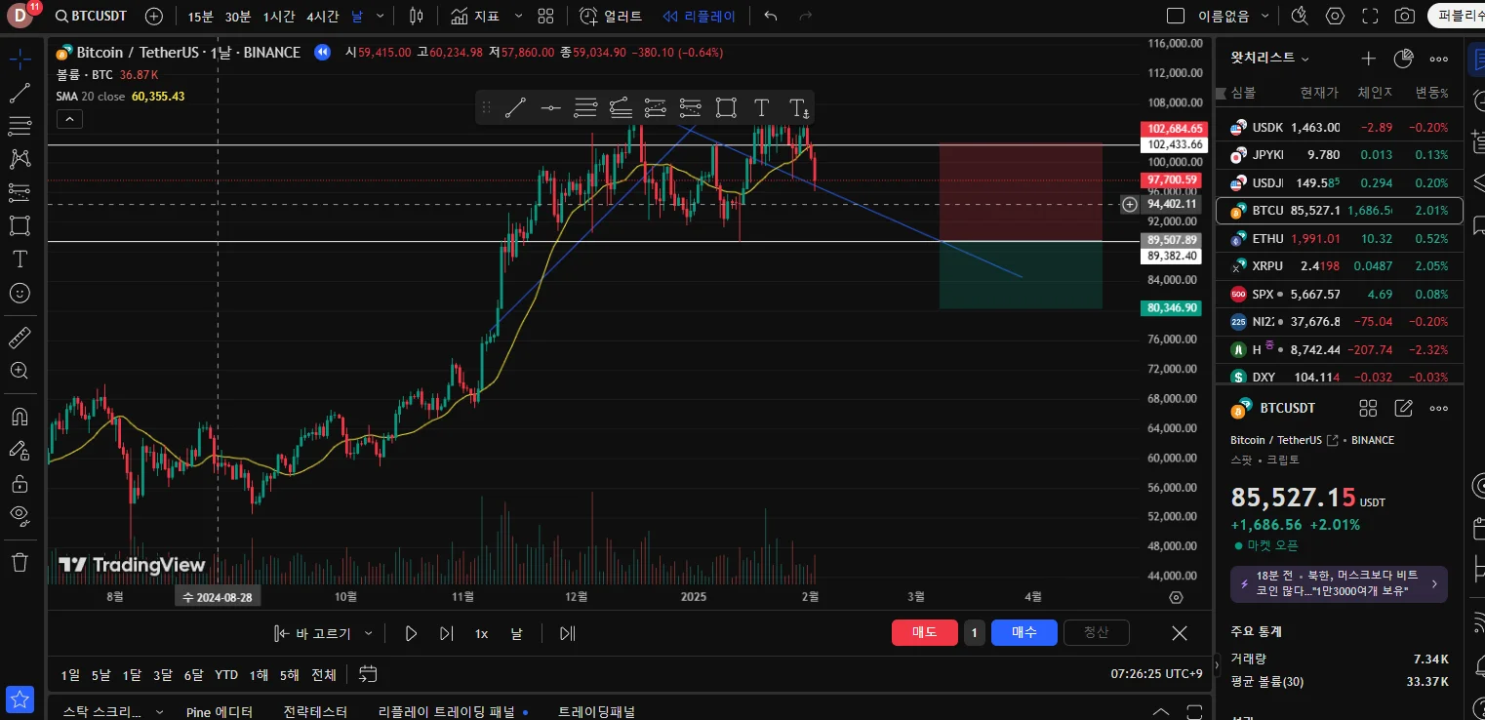Toggle 리플레이 bar replay mode

point(699,17)
